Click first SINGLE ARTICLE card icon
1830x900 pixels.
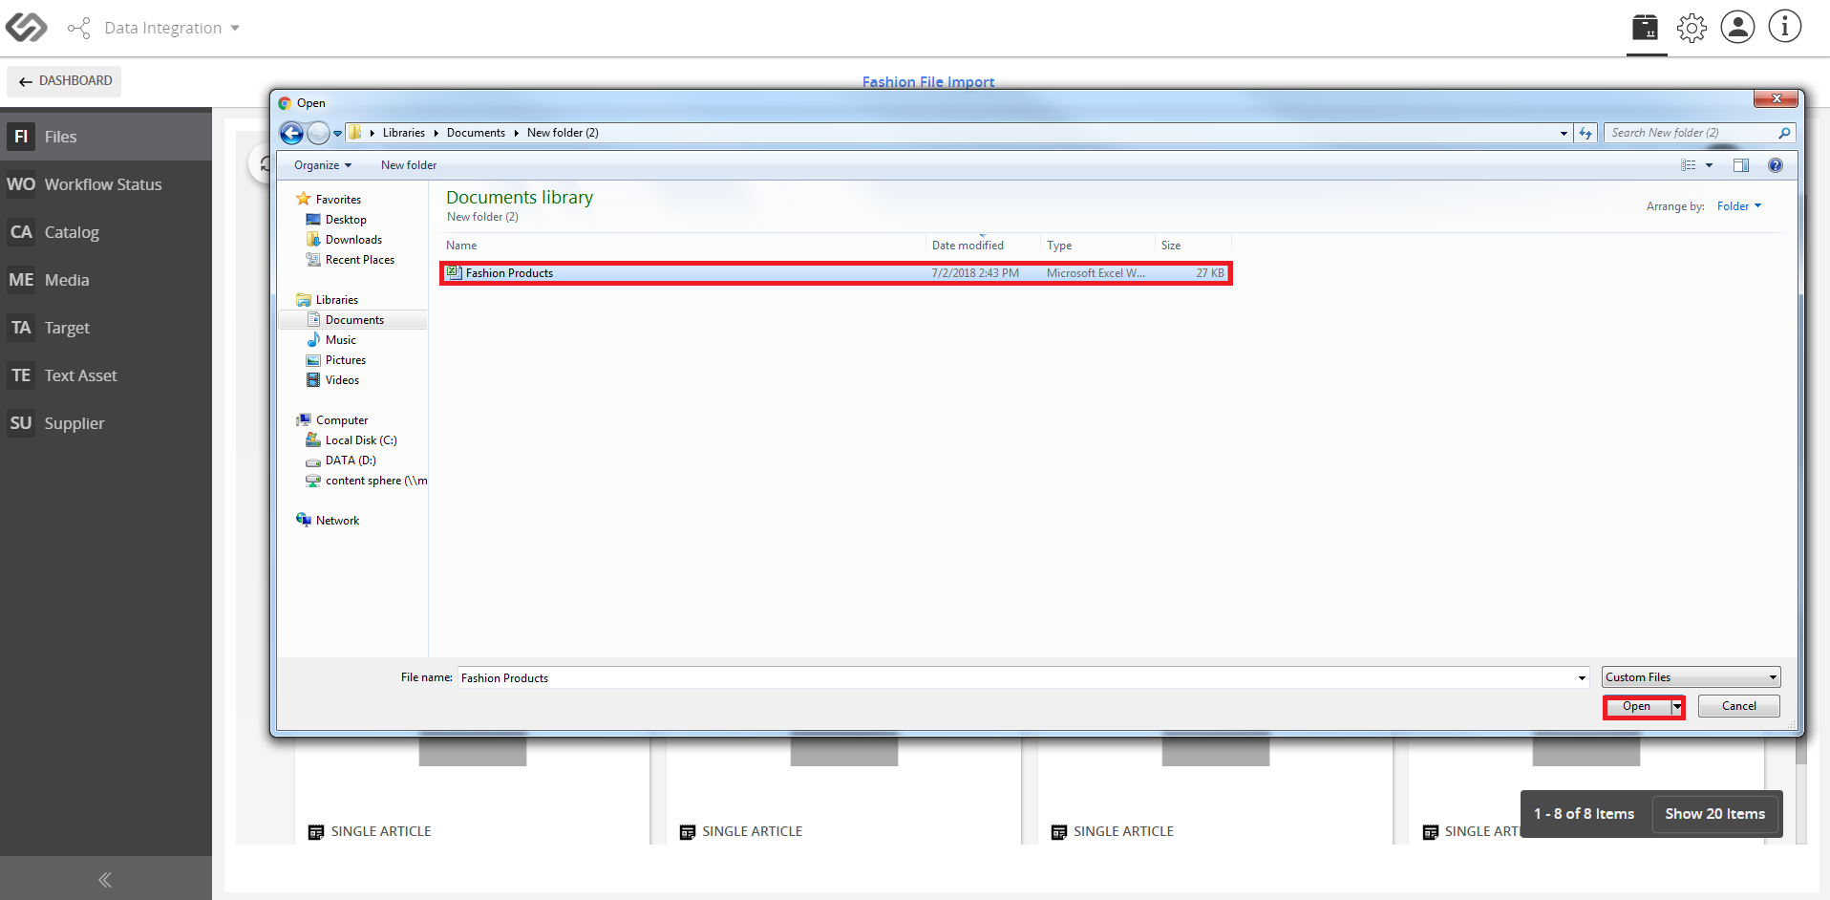coord(316,832)
